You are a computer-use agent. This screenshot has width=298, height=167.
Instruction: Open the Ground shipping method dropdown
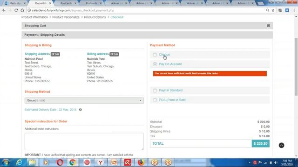(x=84, y=101)
